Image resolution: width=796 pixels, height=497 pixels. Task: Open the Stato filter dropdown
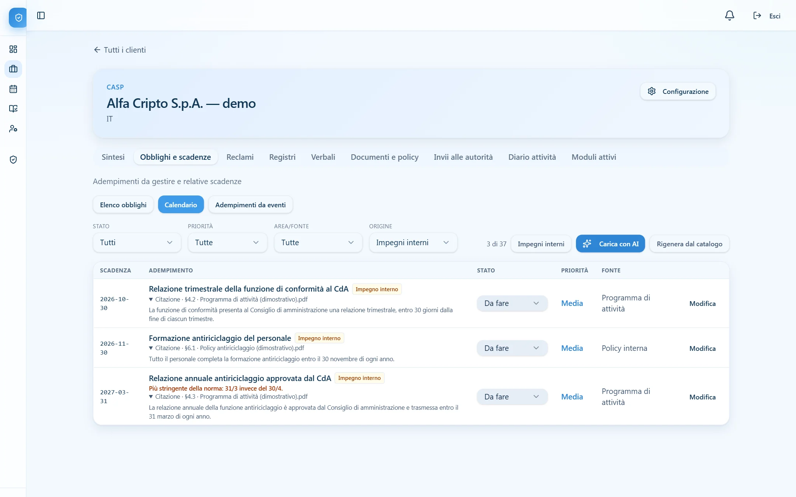coord(137,243)
